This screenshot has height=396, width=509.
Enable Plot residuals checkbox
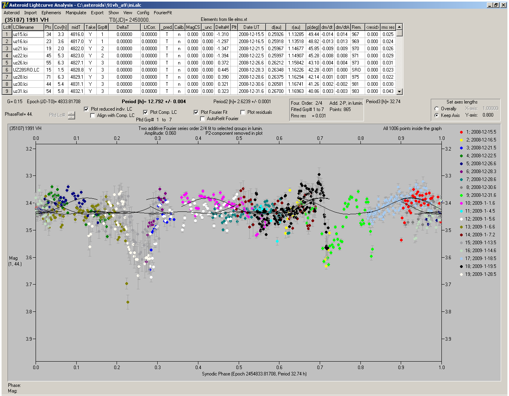point(243,112)
